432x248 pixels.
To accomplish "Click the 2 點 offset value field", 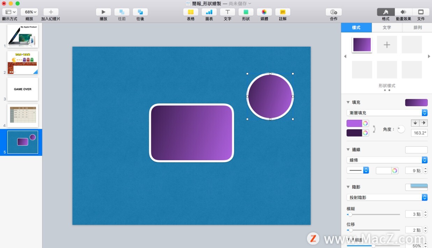I will point(413,230).
